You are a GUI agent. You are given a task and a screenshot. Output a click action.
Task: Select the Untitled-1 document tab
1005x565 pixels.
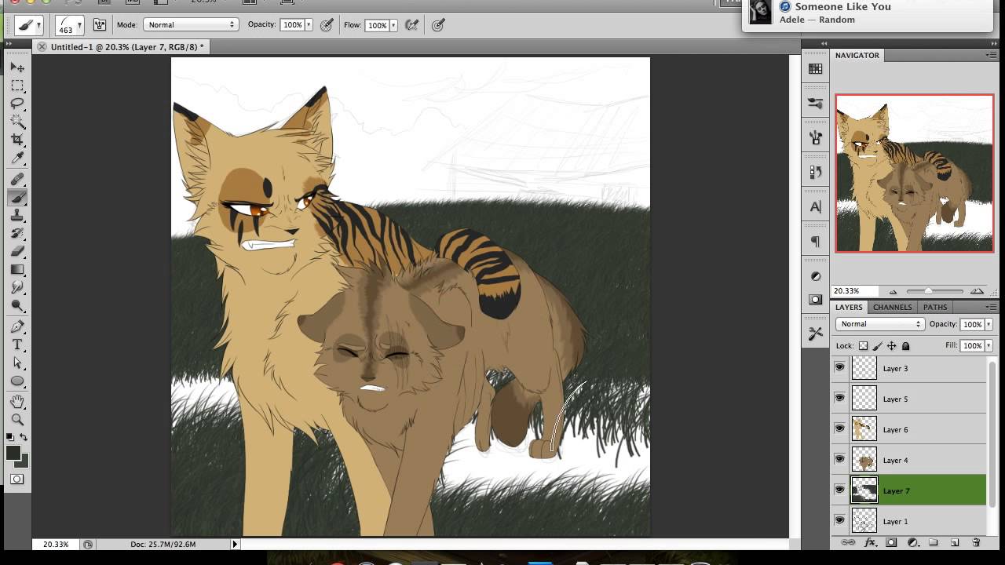pos(126,47)
